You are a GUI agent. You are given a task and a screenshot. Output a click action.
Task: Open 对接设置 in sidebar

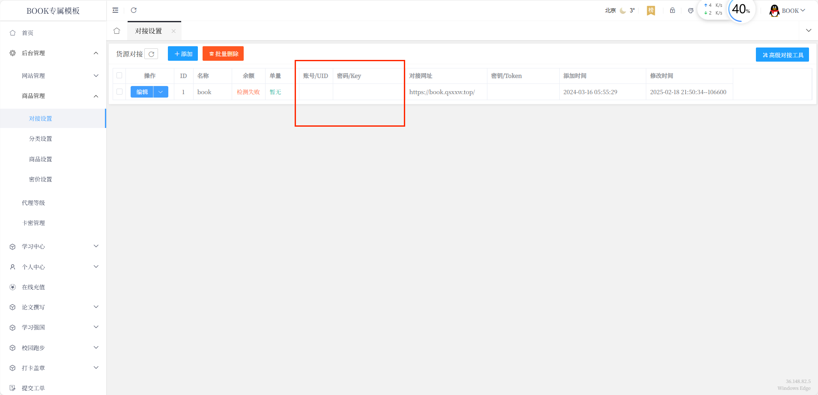[x=53, y=119]
